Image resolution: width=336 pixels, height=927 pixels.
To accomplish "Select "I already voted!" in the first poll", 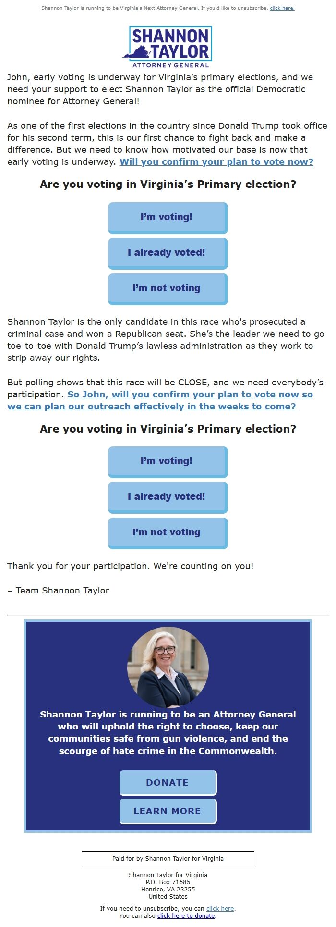I will (x=167, y=253).
